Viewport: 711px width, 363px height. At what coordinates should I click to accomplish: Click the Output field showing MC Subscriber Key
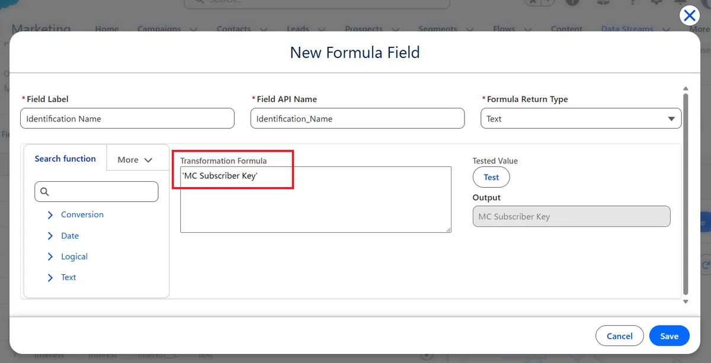(571, 217)
